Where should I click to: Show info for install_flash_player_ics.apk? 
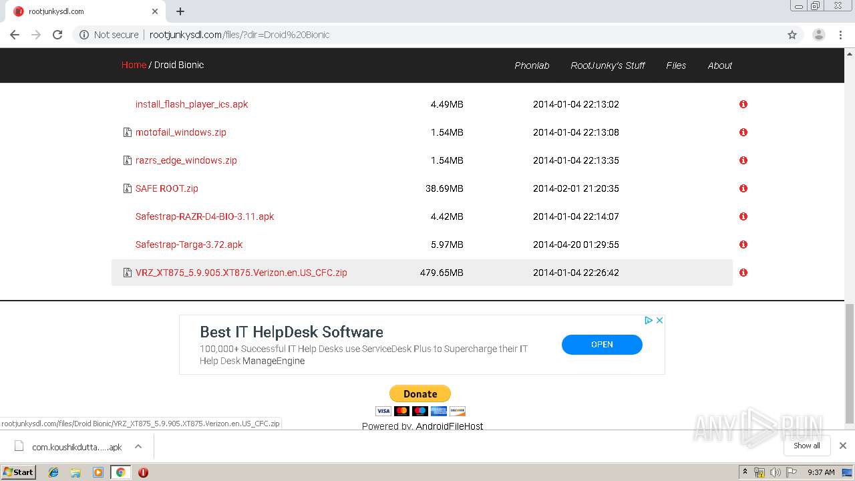[x=743, y=104]
